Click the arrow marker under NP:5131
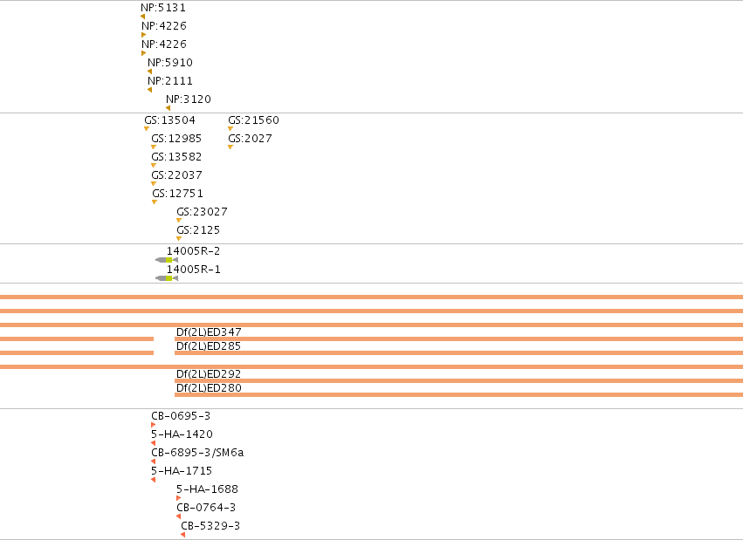Viewport: 743px width, 540px height. point(142,17)
